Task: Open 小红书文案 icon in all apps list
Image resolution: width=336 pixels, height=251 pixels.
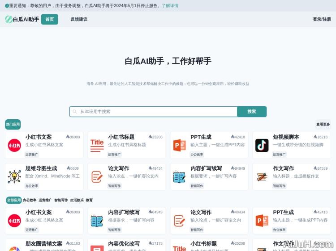Action: coord(14,221)
